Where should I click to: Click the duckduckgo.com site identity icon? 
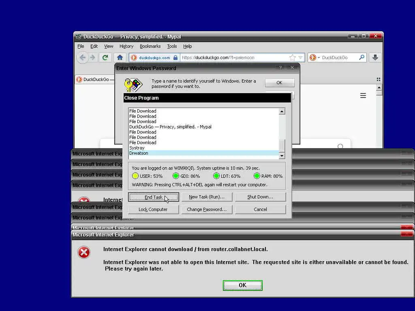coord(134,58)
